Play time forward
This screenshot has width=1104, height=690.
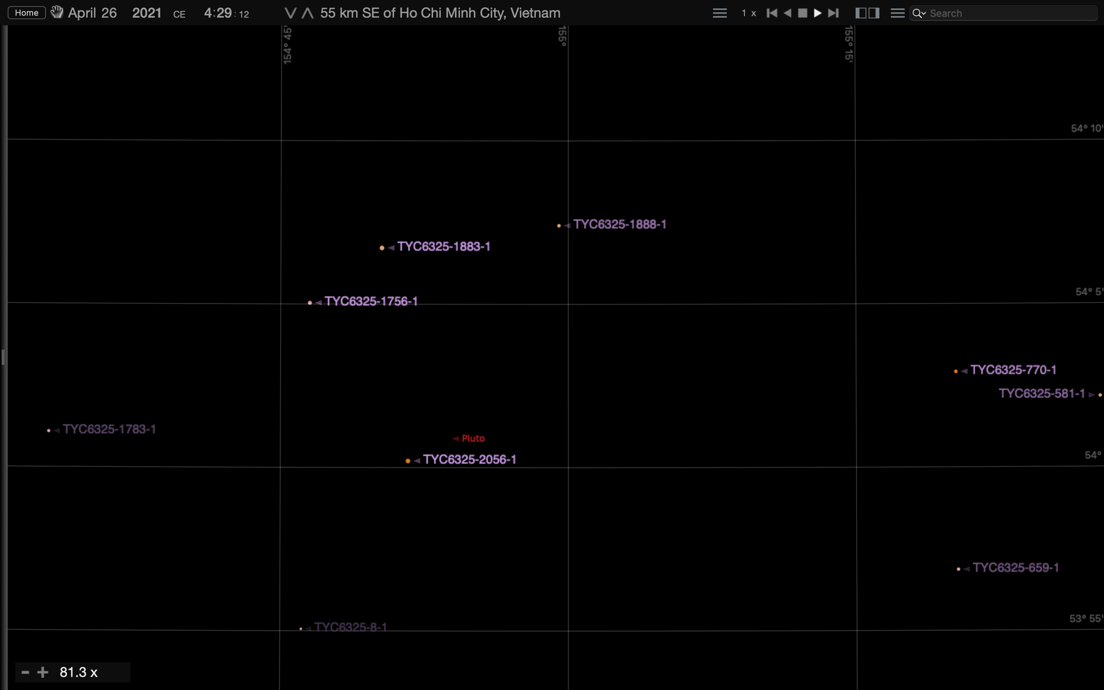818,13
